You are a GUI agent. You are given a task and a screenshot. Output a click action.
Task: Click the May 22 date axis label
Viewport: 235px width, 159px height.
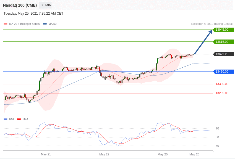(x=104, y=154)
